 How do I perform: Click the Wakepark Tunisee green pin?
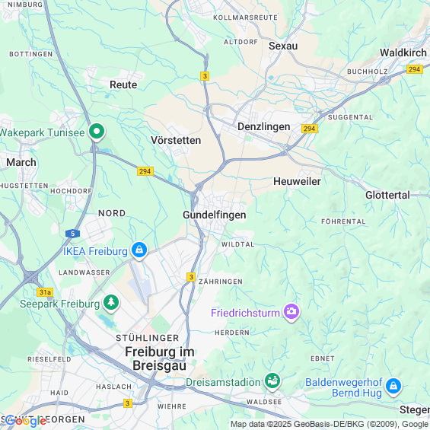click(x=97, y=132)
